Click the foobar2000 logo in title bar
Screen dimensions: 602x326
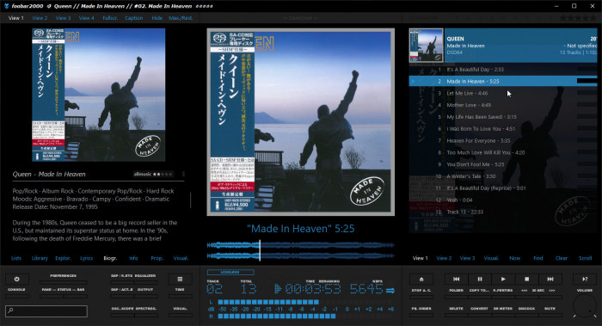[x=6, y=6]
